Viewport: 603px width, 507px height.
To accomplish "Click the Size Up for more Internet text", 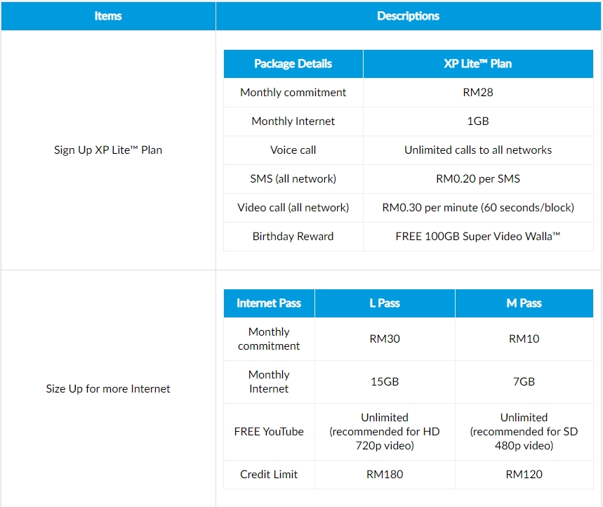I will 108,388.
